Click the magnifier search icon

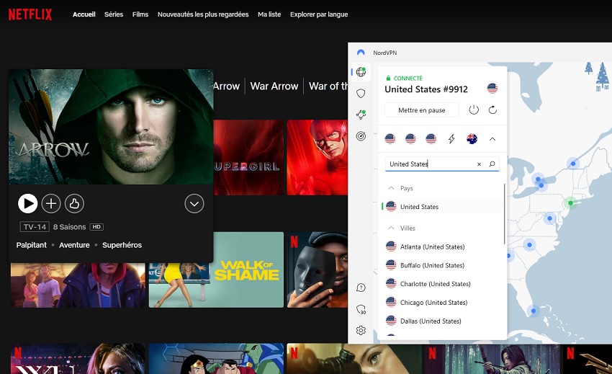click(x=492, y=164)
